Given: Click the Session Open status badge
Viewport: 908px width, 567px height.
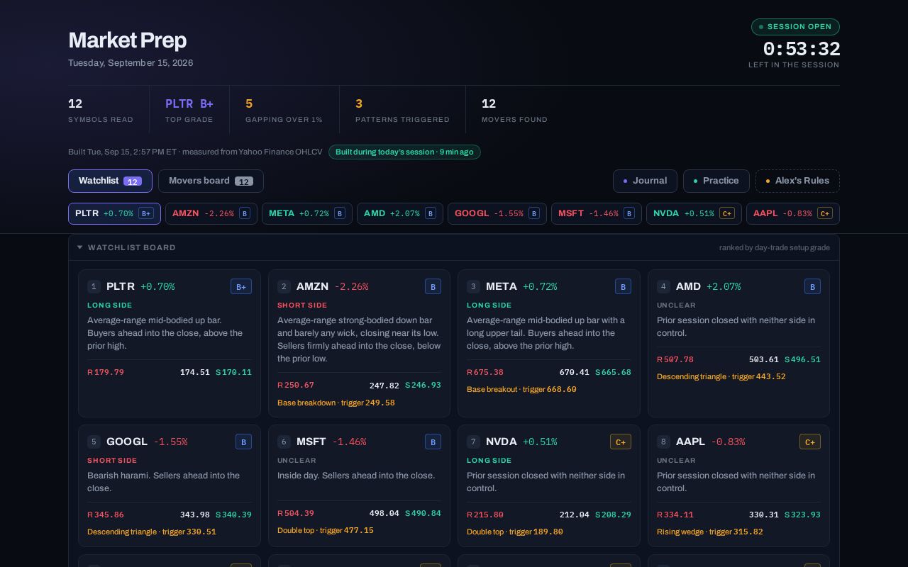Looking at the screenshot, I should [795, 27].
